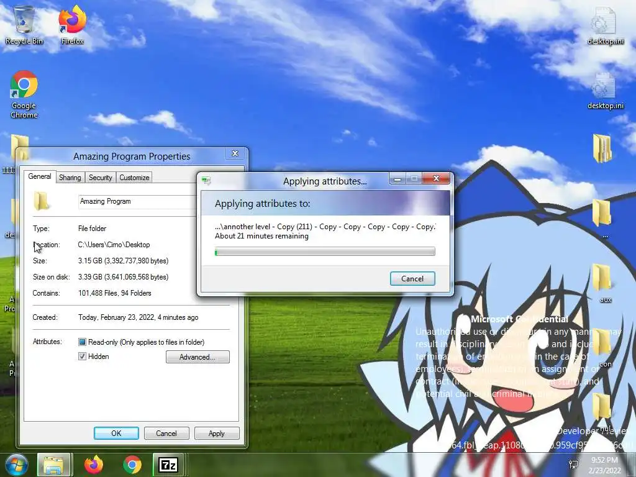Click the text 101,488 Files, 94 Folders
The image size is (636, 477).
(x=115, y=293)
